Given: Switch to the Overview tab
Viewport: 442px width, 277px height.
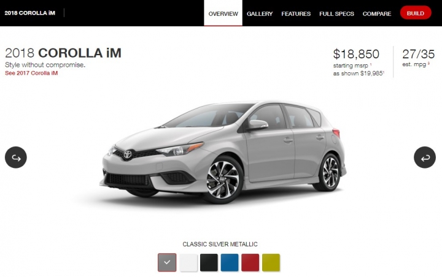Looking at the screenshot, I should [223, 13].
